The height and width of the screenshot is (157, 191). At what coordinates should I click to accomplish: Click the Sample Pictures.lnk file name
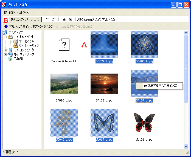coord(64,61)
